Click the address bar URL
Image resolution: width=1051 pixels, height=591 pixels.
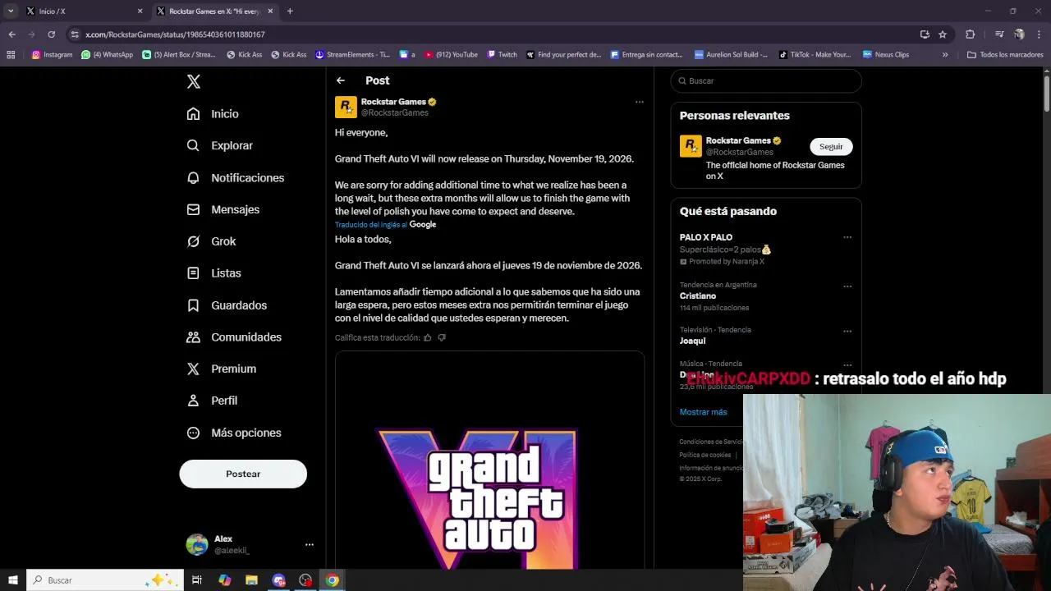pos(175,34)
